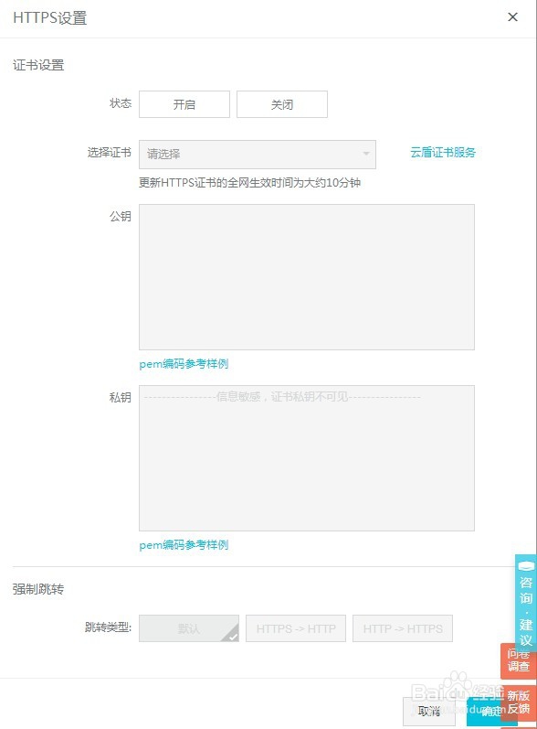Viewport: 537px width, 729px height.
Task: Select the 默认 redirect type
Action: pos(189,628)
